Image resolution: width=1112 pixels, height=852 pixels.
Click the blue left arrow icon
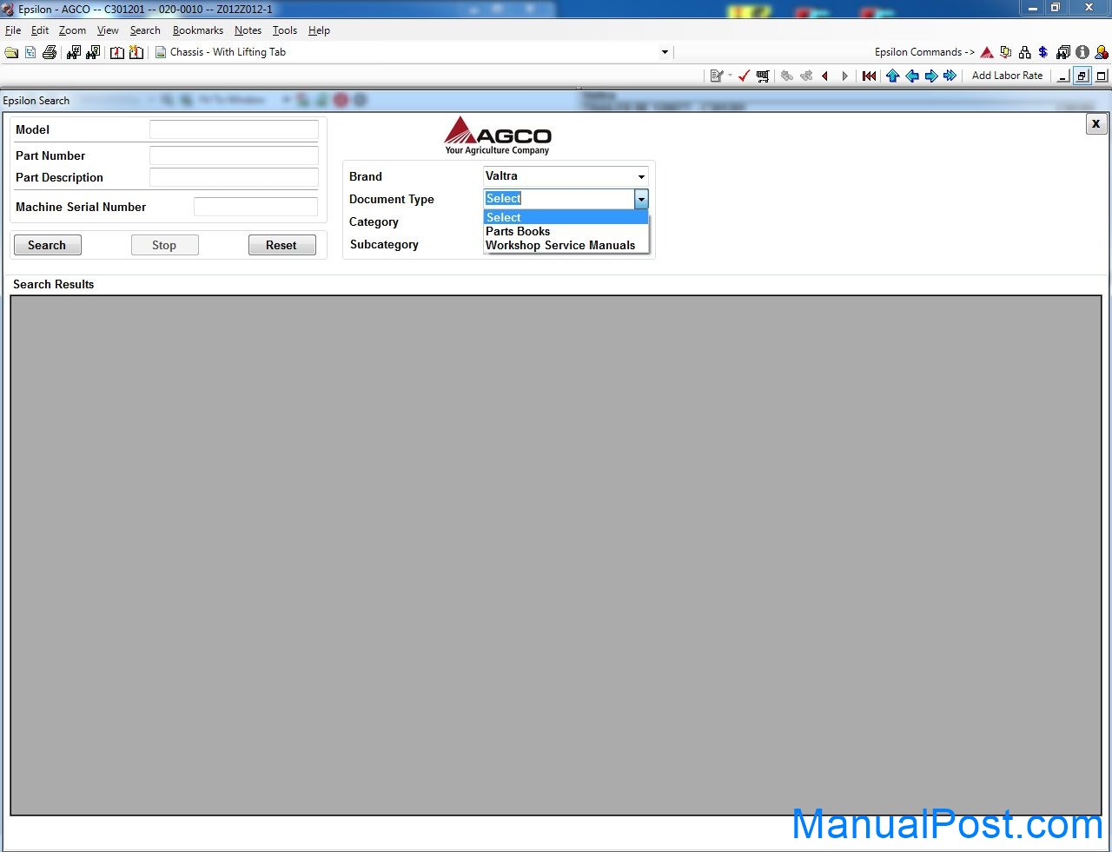912,76
